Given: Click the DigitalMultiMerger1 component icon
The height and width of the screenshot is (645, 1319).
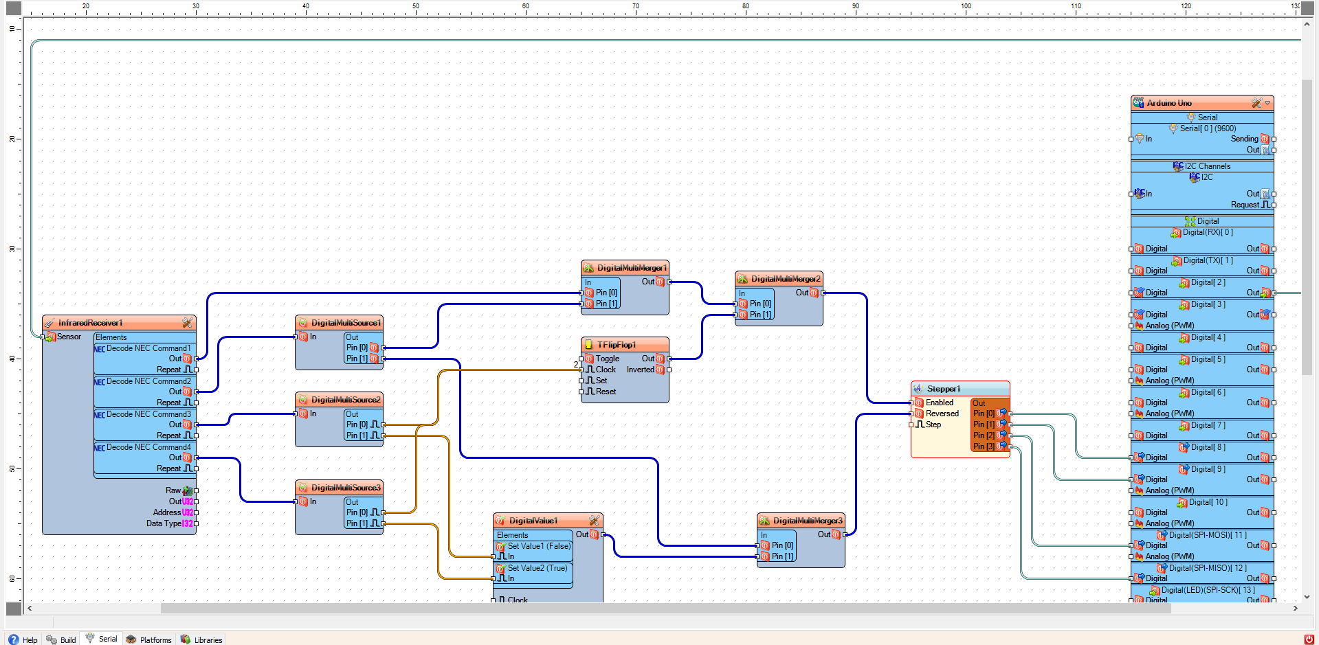Looking at the screenshot, I should pyautogui.click(x=588, y=268).
